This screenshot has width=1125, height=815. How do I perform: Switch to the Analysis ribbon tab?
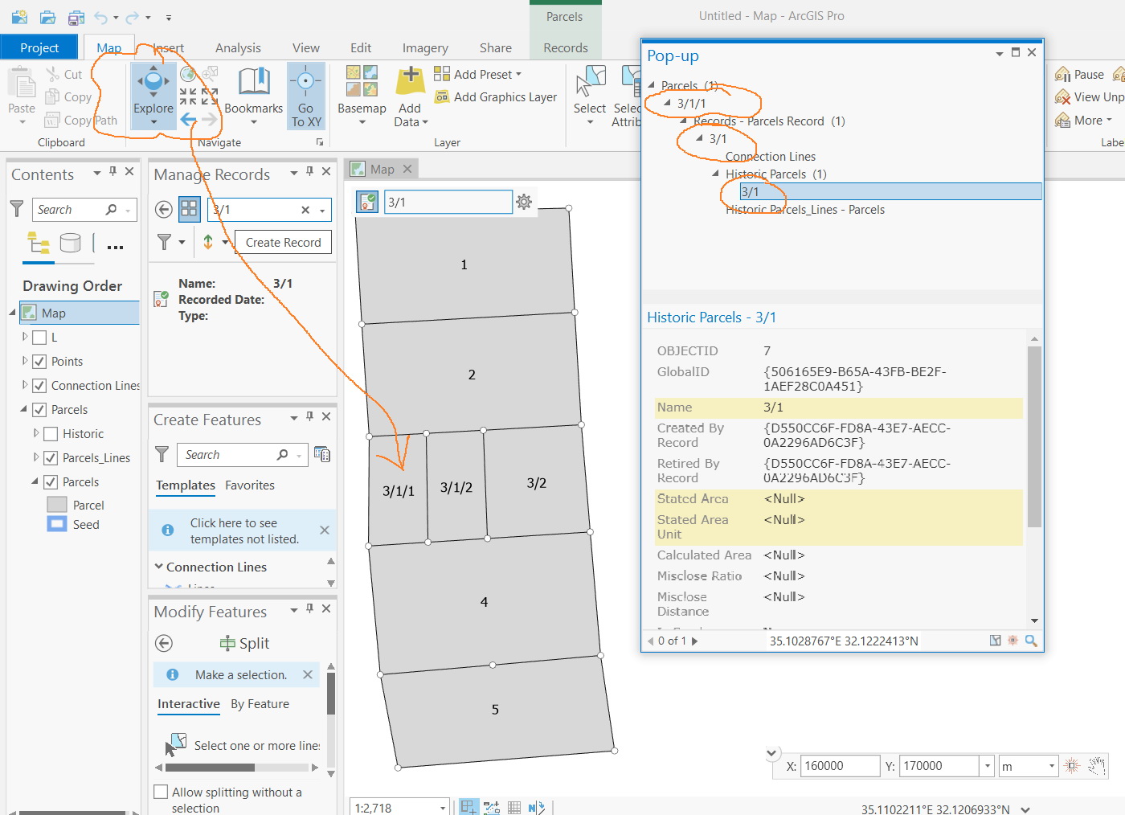coord(238,48)
